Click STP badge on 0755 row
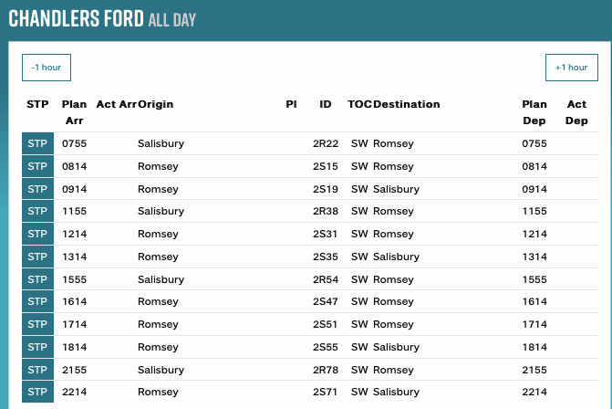The height and width of the screenshot is (409, 612). click(x=37, y=144)
